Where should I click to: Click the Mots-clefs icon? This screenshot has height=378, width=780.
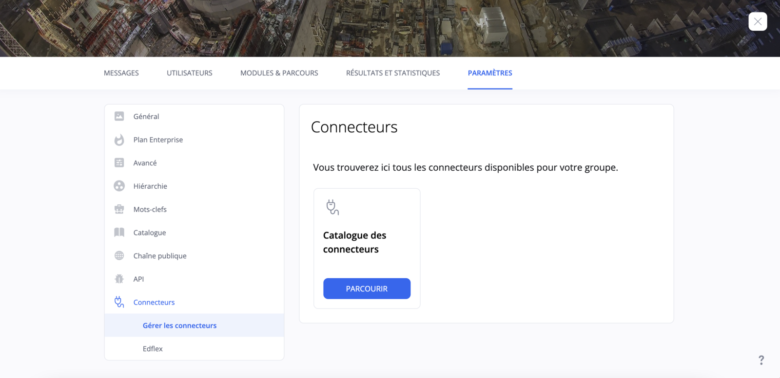(119, 209)
